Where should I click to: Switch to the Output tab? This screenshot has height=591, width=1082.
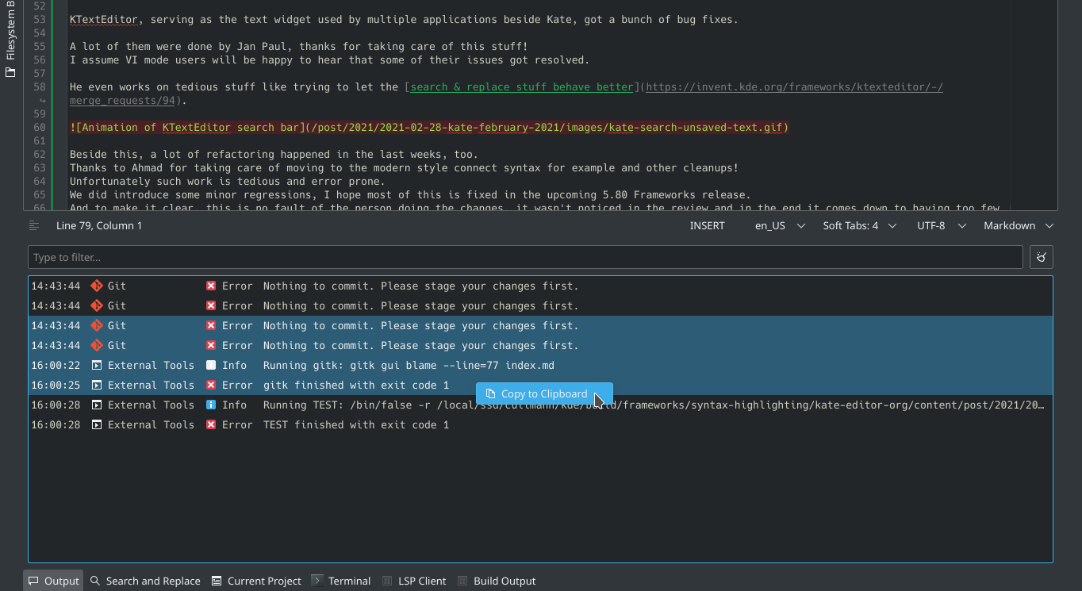click(53, 581)
